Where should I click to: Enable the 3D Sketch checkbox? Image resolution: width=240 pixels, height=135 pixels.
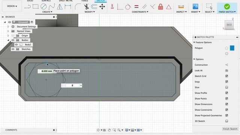click(226, 121)
